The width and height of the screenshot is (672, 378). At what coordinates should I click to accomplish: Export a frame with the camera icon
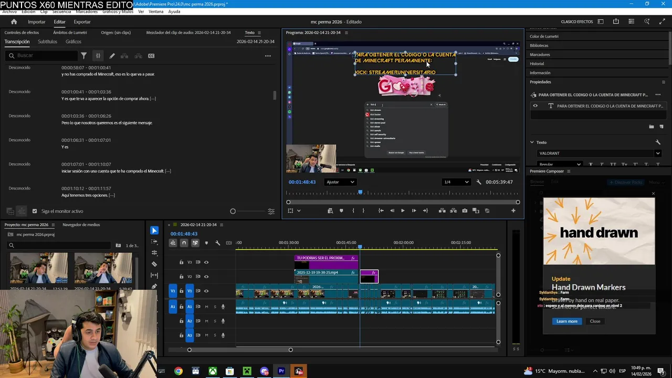465,211
